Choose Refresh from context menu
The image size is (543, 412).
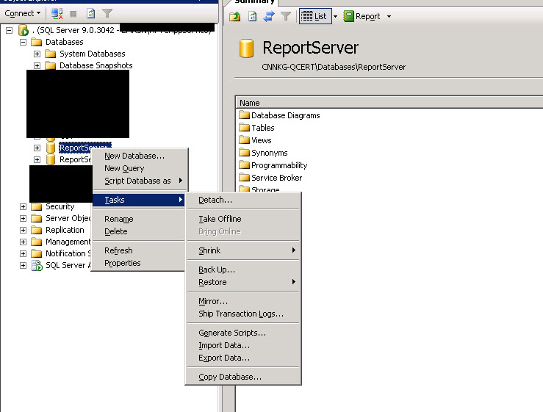point(139,250)
